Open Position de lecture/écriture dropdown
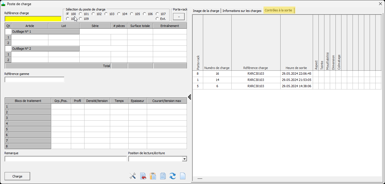Image resolution: width=385 pixels, height=184 pixels. pos(184,159)
